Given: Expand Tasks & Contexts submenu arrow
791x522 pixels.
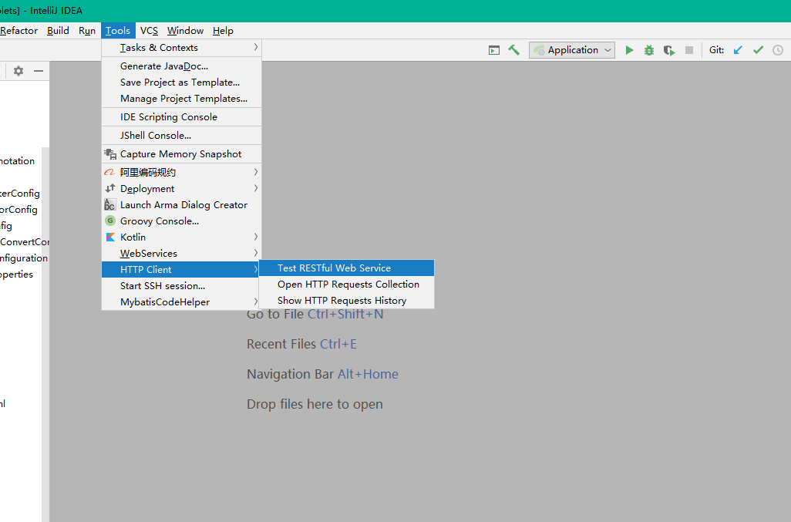Looking at the screenshot, I should pos(256,47).
